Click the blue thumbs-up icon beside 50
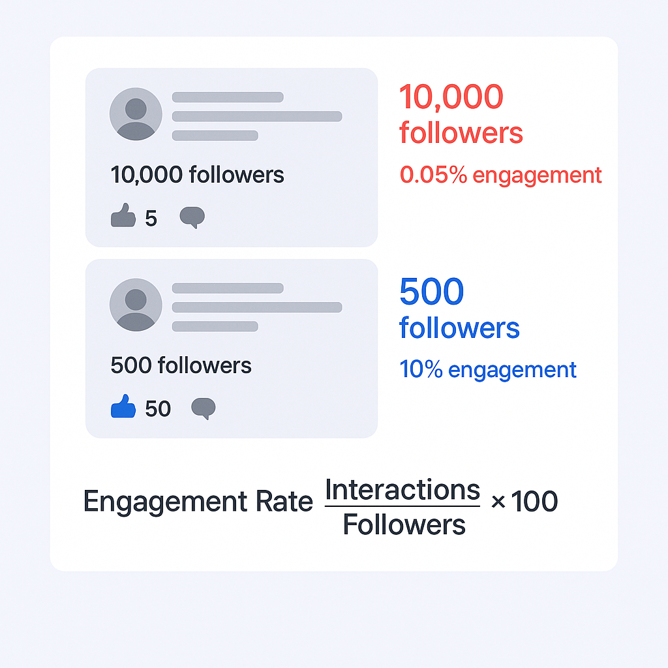 pos(123,408)
